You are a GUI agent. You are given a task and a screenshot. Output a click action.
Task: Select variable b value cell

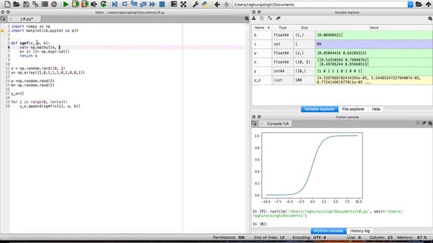[374, 35]
